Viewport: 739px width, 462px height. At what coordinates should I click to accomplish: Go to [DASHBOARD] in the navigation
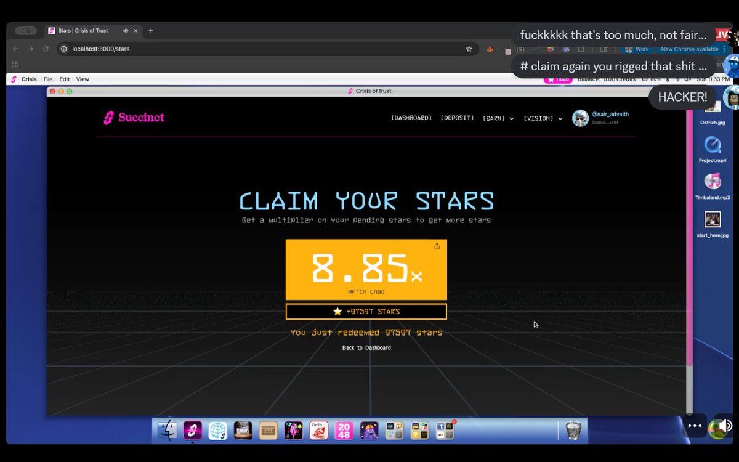pos(411,118)
